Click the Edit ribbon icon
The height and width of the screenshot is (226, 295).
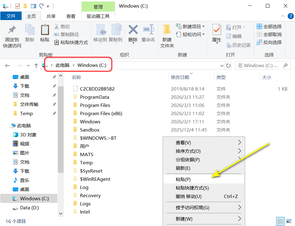pyautogui.click(x=234, y=36)
